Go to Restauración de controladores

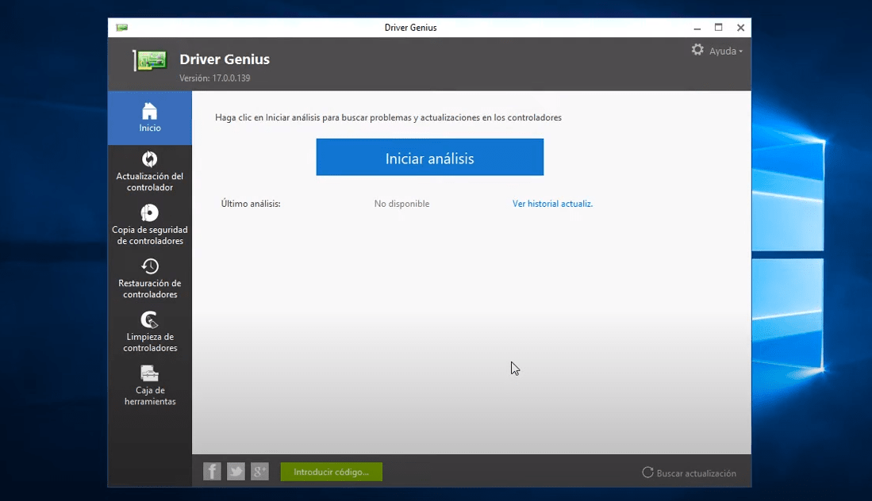coord(150,278)
